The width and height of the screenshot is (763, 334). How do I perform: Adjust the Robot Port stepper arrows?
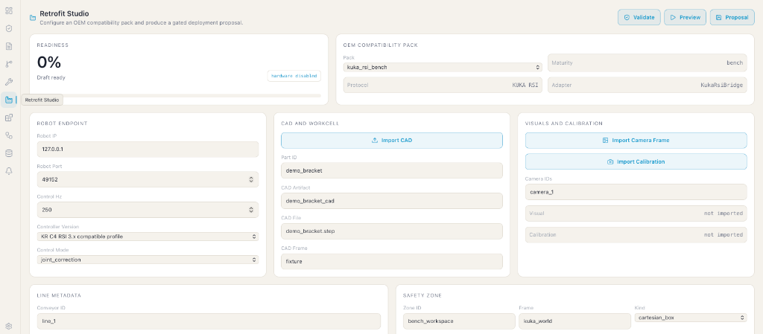tap(251, 179)
